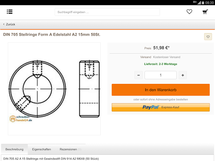Tap the battery status icon

point(203,3)
